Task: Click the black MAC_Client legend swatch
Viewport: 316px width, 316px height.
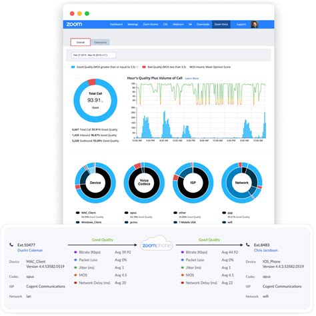Action: (77, 213)
